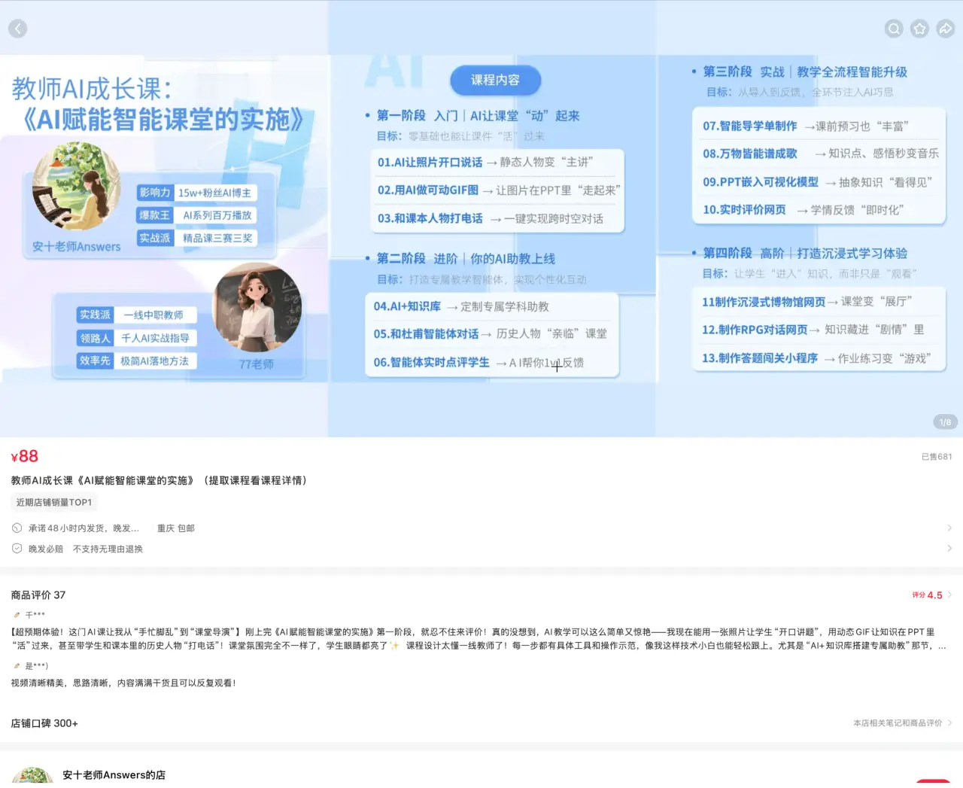Click the 效率先 极简AI落地方法 label
The image size is (963, 788).
point(136,361)
